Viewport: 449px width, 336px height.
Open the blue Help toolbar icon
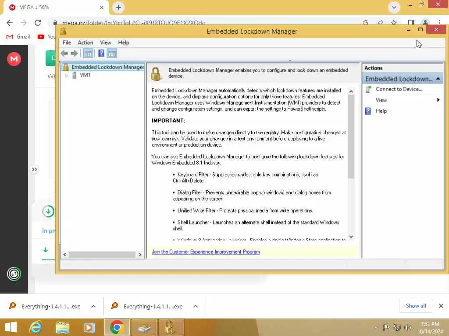(101, 53)
